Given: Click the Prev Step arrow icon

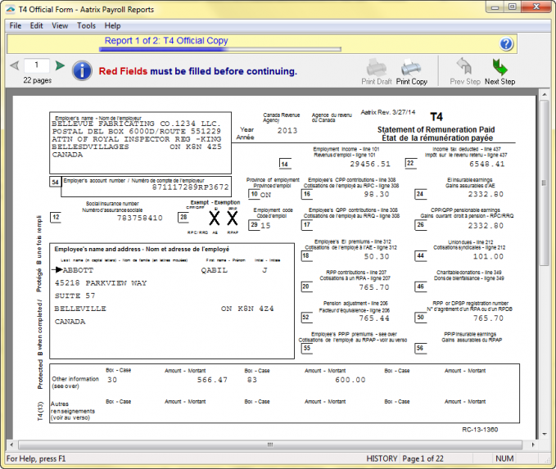Looking at the screenshot, I should coord(464,66).
